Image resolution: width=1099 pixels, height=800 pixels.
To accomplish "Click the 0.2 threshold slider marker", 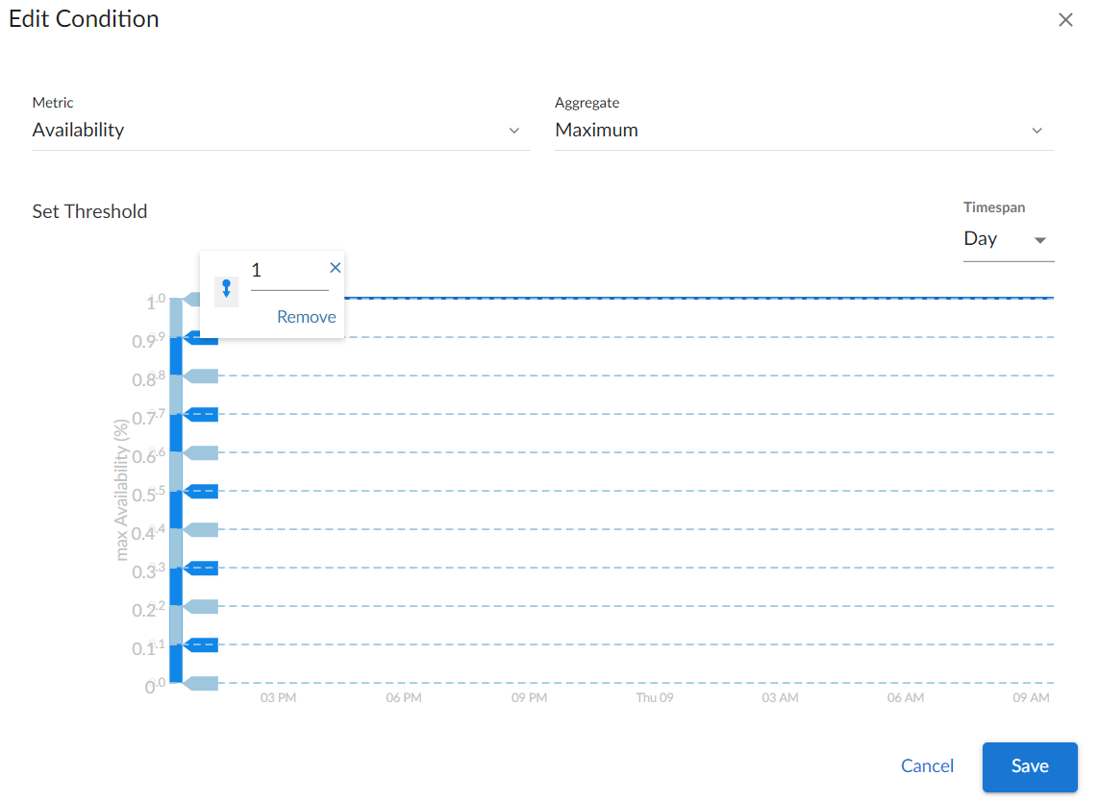I will [202, 606].
